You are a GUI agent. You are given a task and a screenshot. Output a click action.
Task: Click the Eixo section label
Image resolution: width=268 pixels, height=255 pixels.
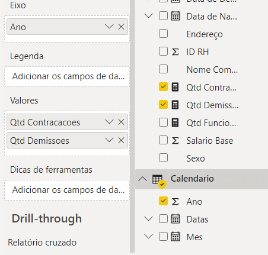(18, 5)
